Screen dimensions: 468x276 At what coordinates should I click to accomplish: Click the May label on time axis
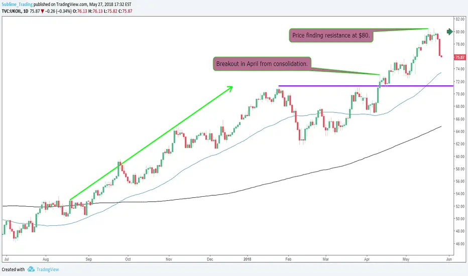(x=406, y=259)
